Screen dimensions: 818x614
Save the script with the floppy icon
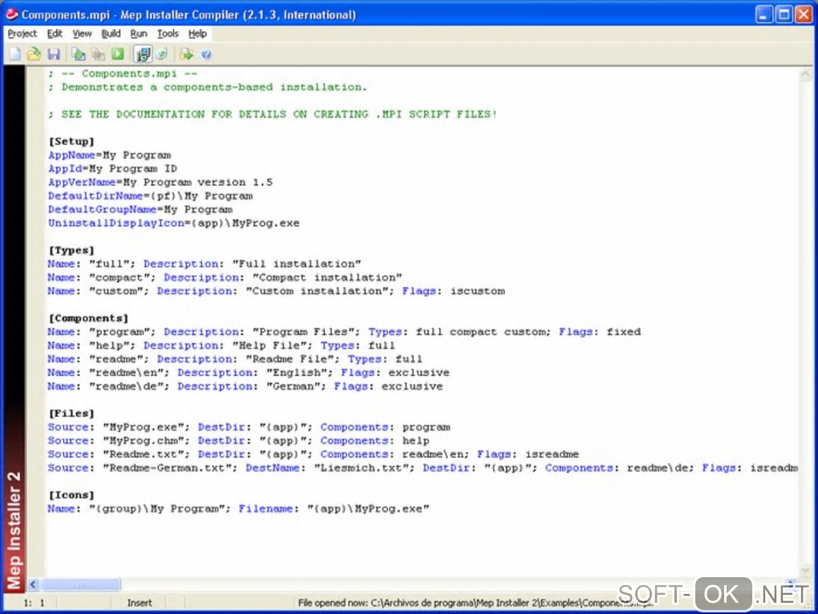coord(54,55)
